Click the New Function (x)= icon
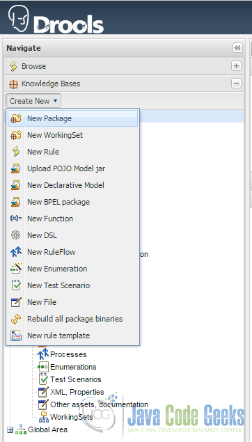This screenshot has height=442, width=252. (16, 219)
